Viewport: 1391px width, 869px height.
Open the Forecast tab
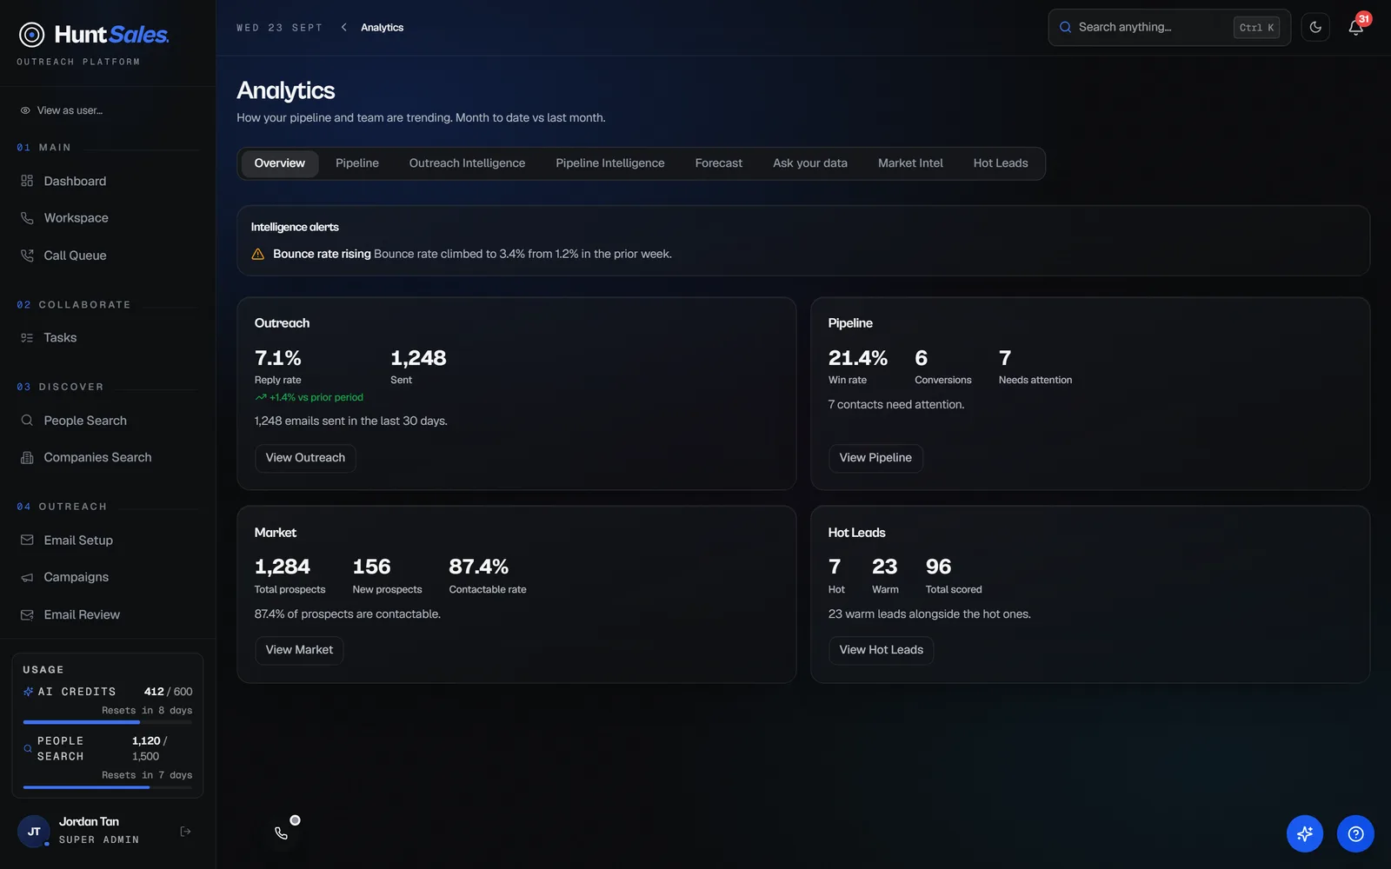point(719,163)
